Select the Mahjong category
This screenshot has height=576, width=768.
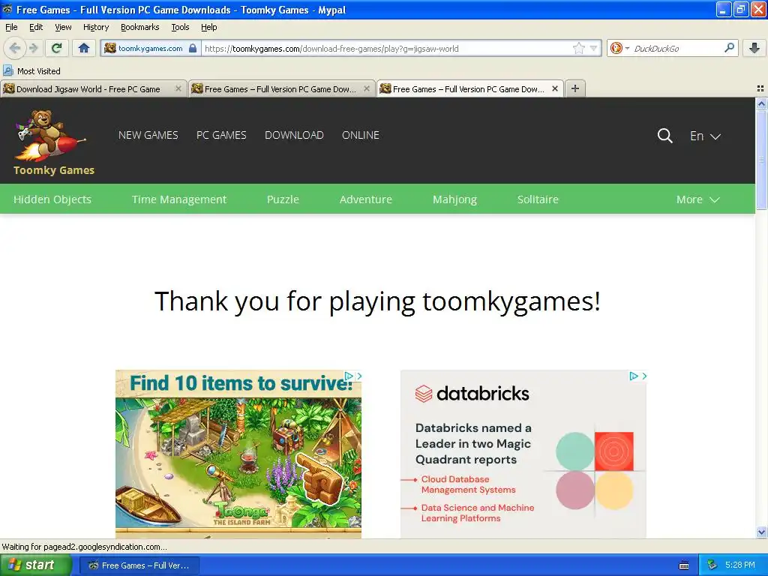click(454, 199)
